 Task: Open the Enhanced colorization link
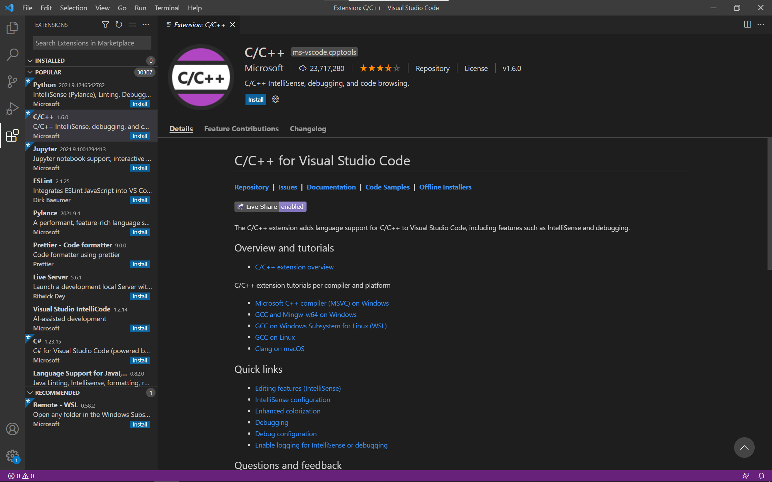288,411
